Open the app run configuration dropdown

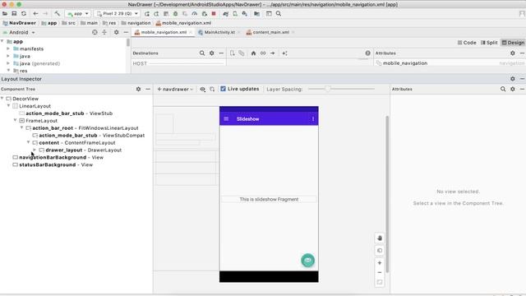pyautogui.click(x=78, y=14)
